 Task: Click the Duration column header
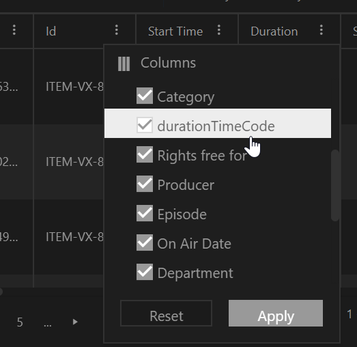pyautogui.click(x=274, y=31)
